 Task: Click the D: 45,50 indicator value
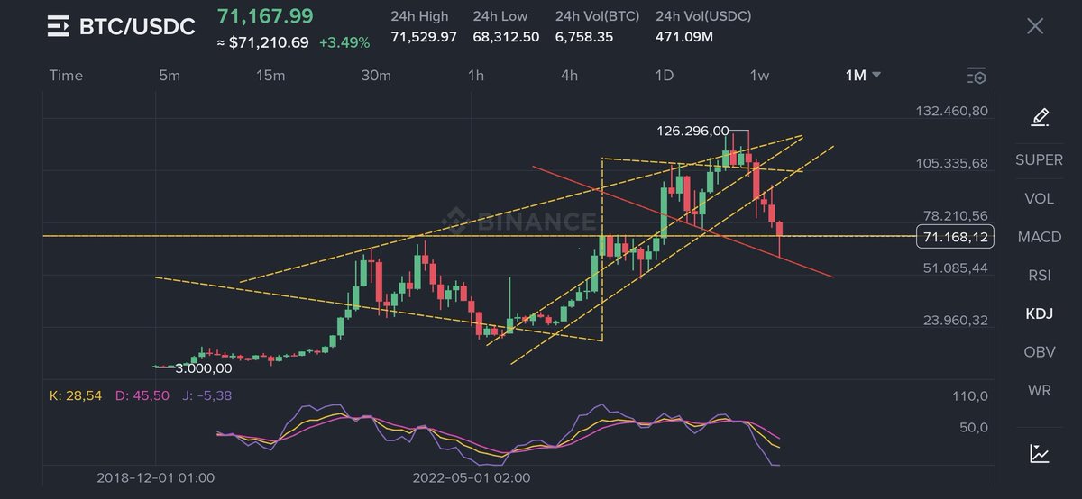[142, 396]
